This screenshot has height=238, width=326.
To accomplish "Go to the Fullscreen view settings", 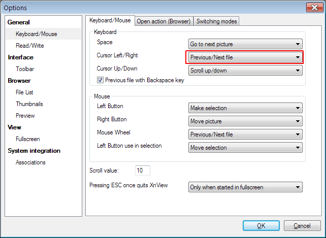I will tap(28, 139).
